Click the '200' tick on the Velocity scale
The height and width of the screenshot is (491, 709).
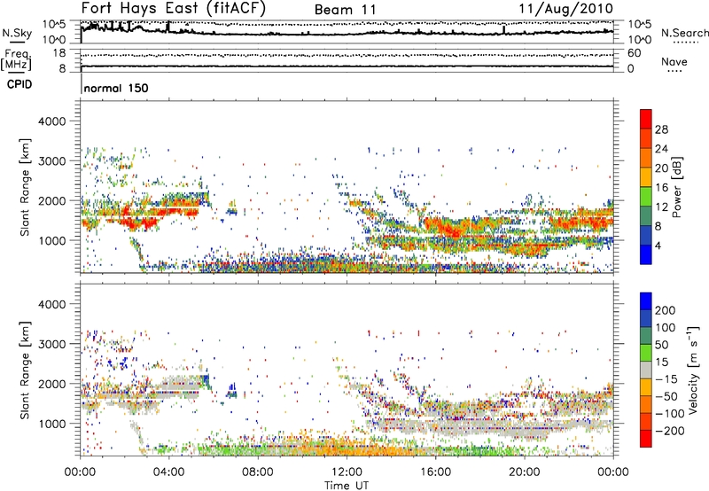coord(666,310)
